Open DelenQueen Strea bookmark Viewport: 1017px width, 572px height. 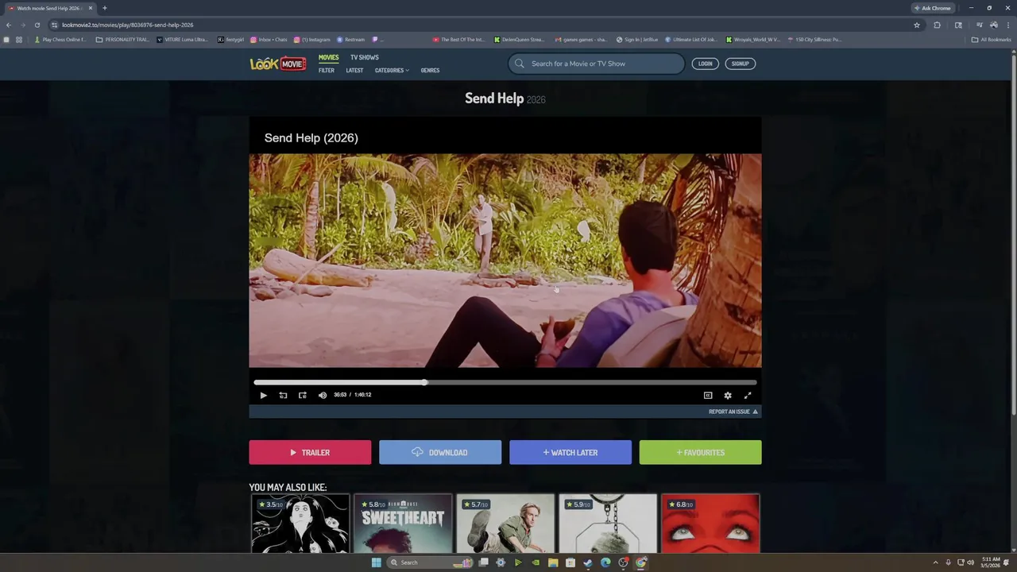coord(519,39)
